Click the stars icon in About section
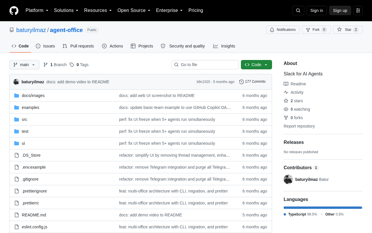Image resolution: width=372 pixels, height=233 pixels. coord(286,101)
